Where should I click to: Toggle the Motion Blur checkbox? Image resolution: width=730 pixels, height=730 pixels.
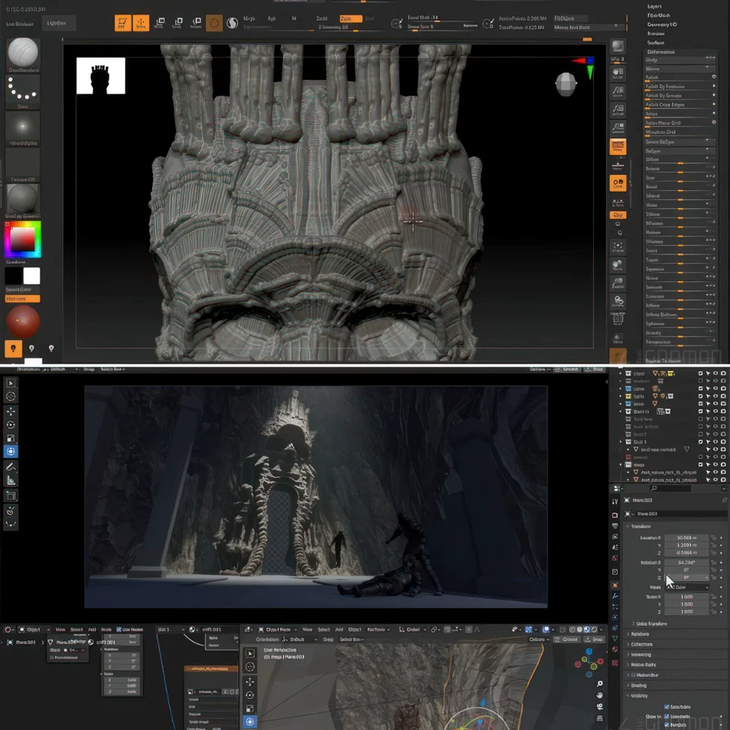click(x=632, y=675)
